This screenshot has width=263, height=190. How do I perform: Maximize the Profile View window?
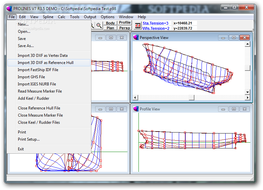[234, 109]
